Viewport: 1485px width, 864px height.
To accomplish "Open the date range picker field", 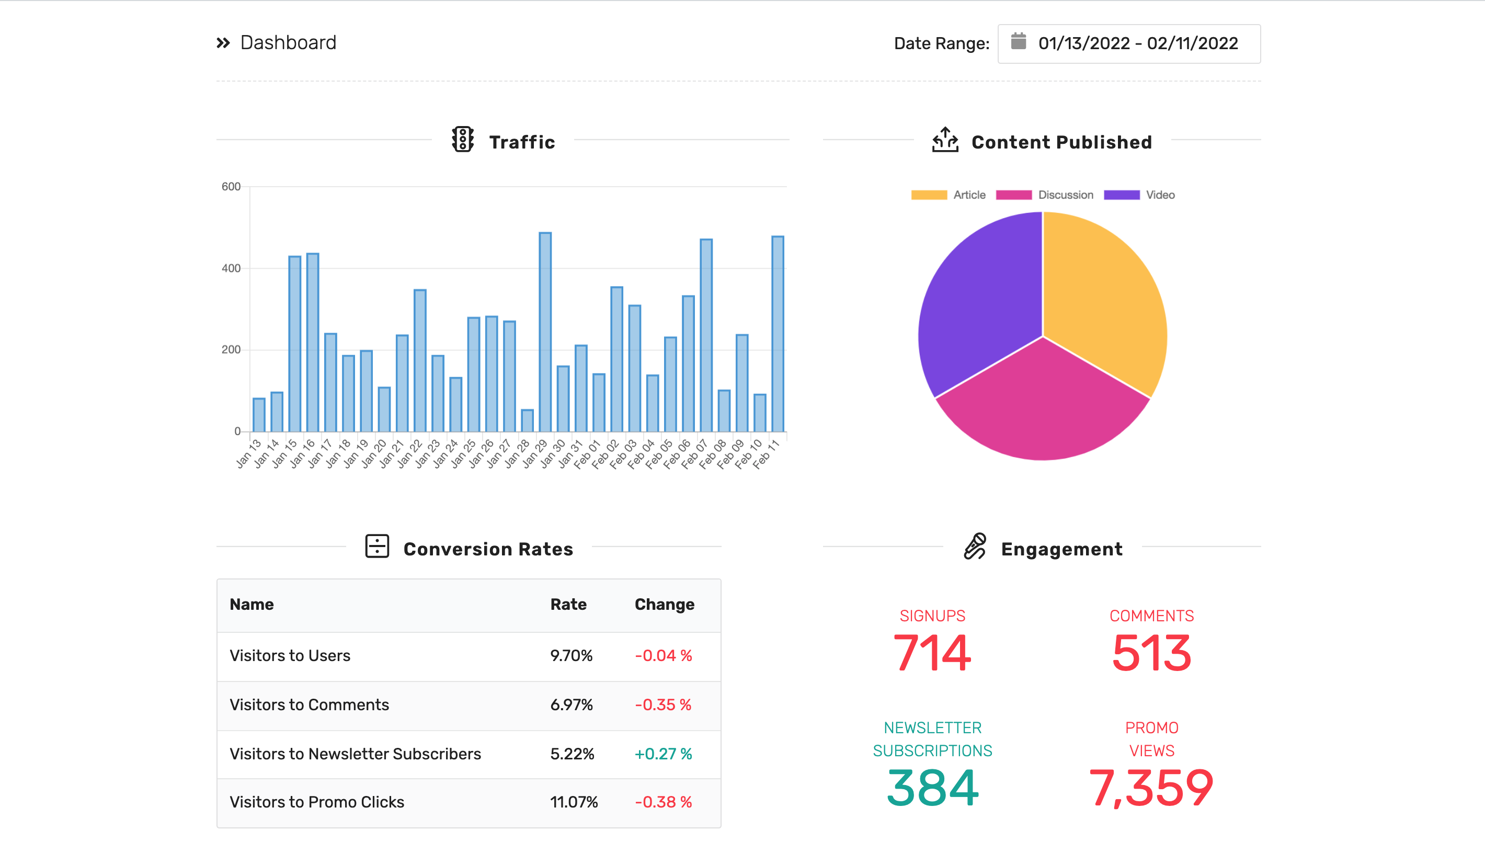I will point(1129,43).
